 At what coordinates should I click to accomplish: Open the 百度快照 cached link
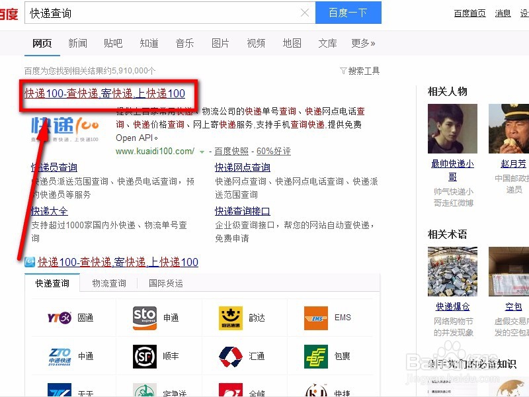tap(231, 152)
